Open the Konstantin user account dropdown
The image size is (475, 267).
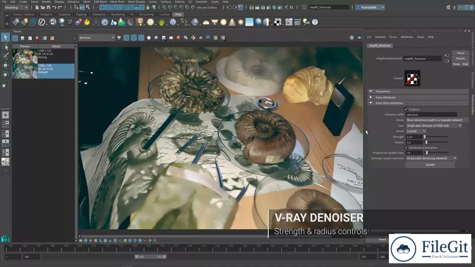370,7
